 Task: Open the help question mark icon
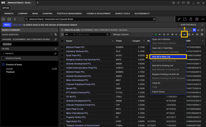point(188,3)
